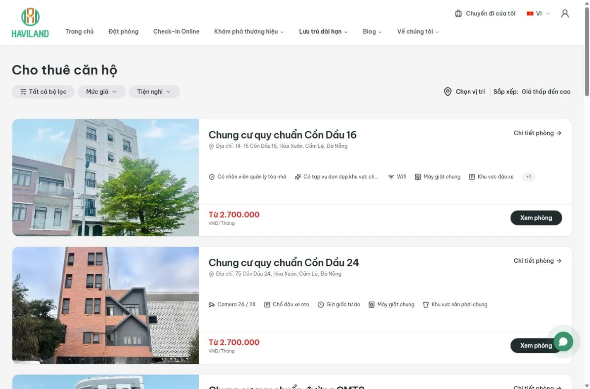Click Xem phòng for Cồn Dầu 16
Viewport: 590px width, 389px height.
[x=536, y=218]
